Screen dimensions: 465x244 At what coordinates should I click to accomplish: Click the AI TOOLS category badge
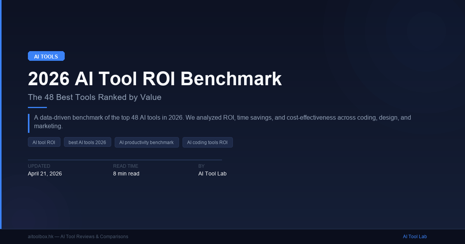[x=46, y=56]
